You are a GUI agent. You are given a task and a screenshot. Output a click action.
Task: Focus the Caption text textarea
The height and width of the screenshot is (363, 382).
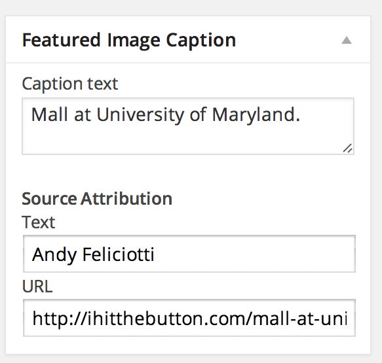[188, 126]
